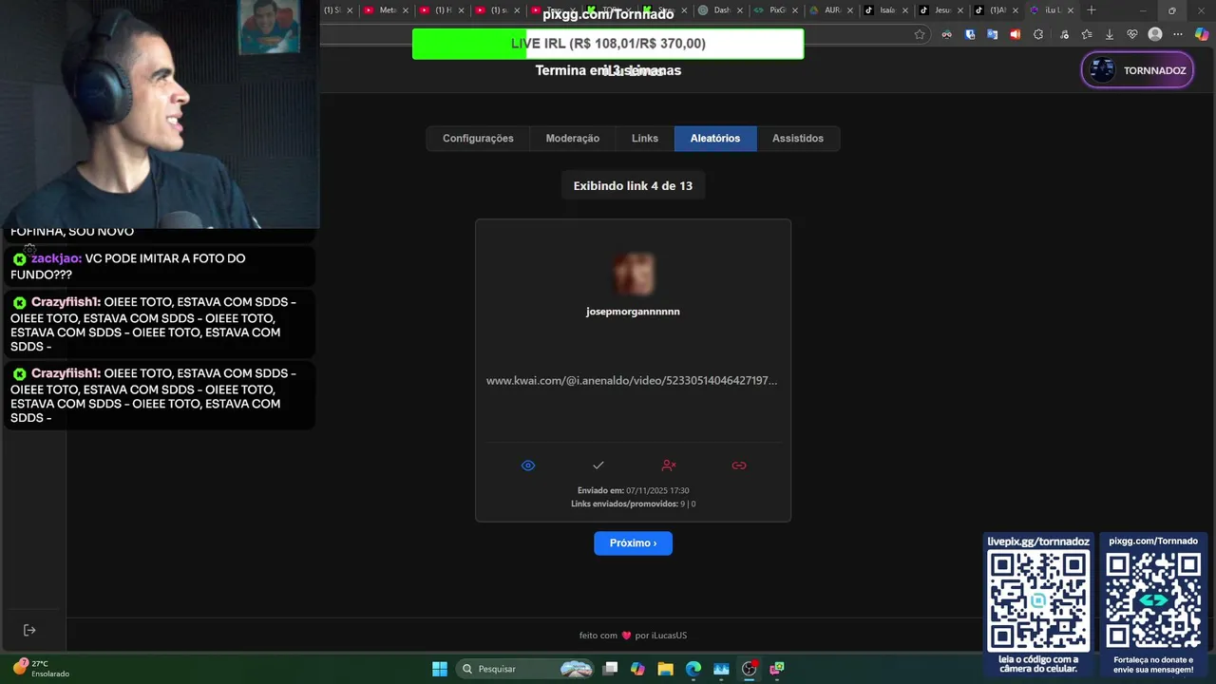Open browser downloads arrow icon
The height and width of the screenshot is (684, 1216).
1109,34
